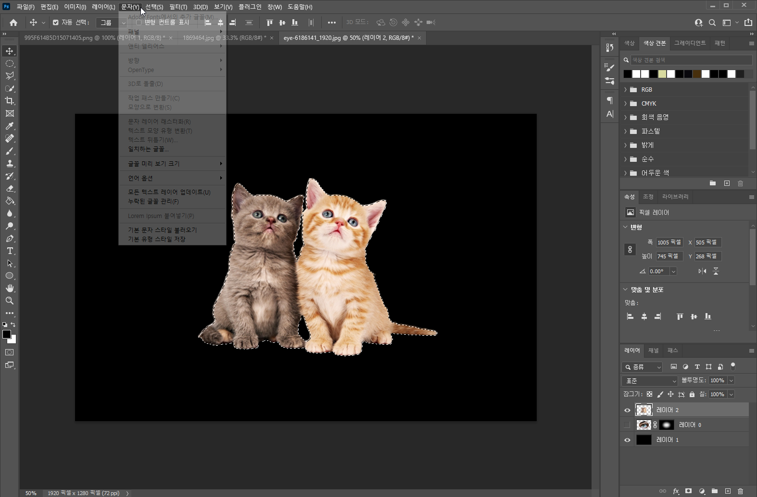Toggle the Auto-Select (자동 선택) checkbox
This screenshot has height=497, width=757.
click(56, 23)
